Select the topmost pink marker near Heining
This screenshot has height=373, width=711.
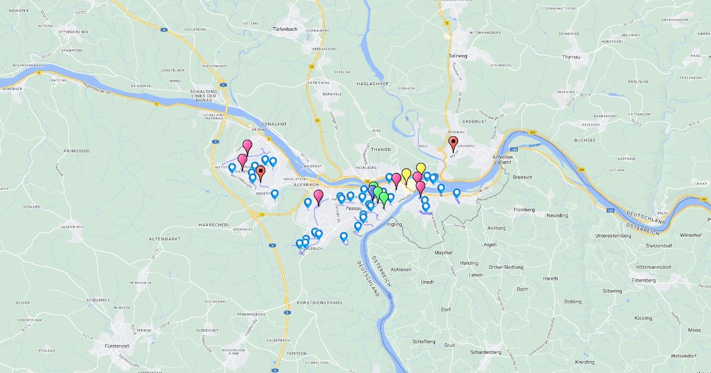[x=247, y=147]
